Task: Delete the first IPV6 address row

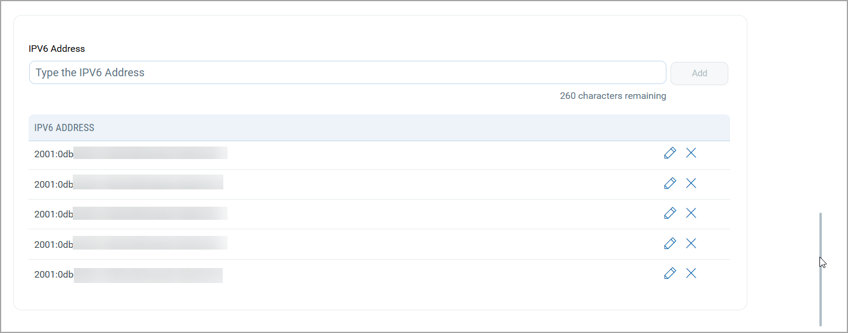Action: pos(691,153)
